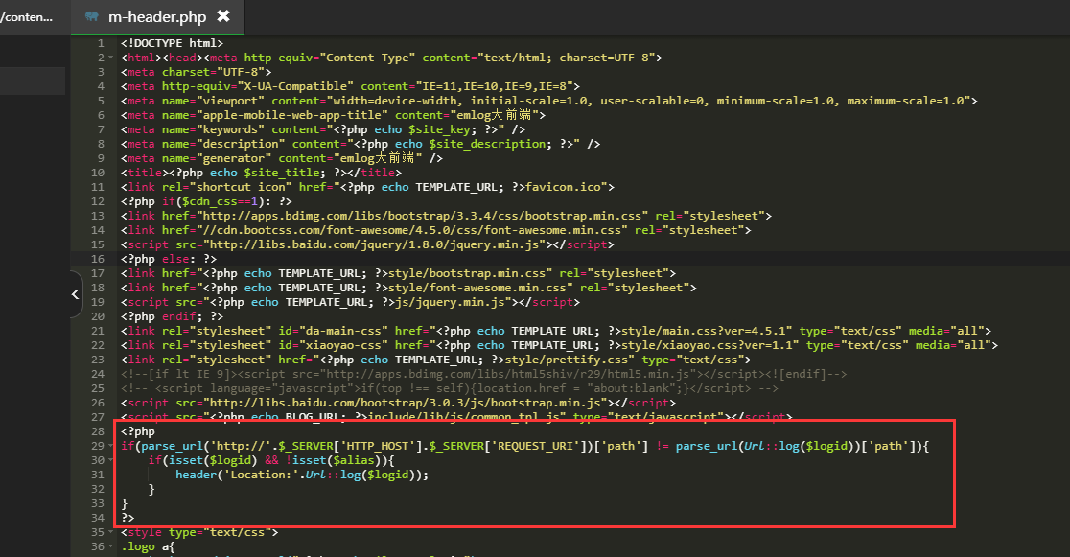The height and width of the screenshot is (557, 1070).
Task: Click line number 16 in the gutter
Action: (x=98, y=260)
